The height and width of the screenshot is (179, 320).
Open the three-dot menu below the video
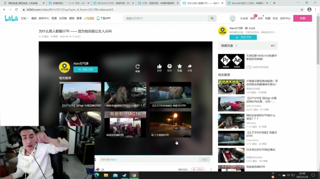pos(211,169)
